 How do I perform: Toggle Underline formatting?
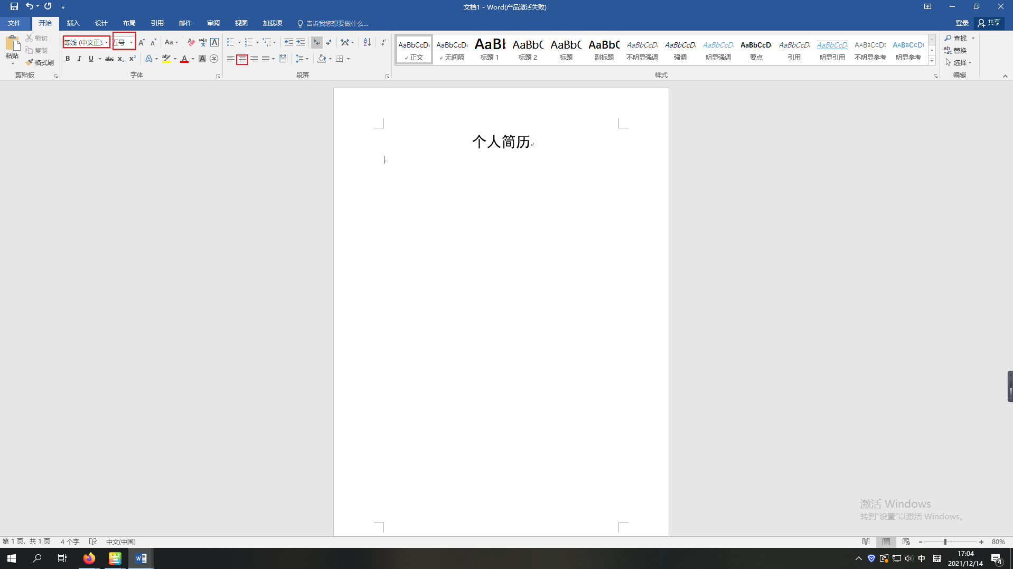[91, 59]
